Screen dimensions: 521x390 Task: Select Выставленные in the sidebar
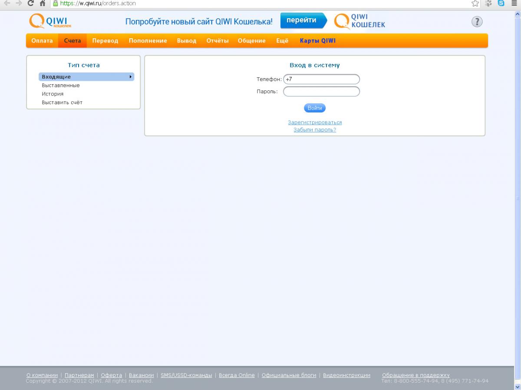(x=61, y=86)
